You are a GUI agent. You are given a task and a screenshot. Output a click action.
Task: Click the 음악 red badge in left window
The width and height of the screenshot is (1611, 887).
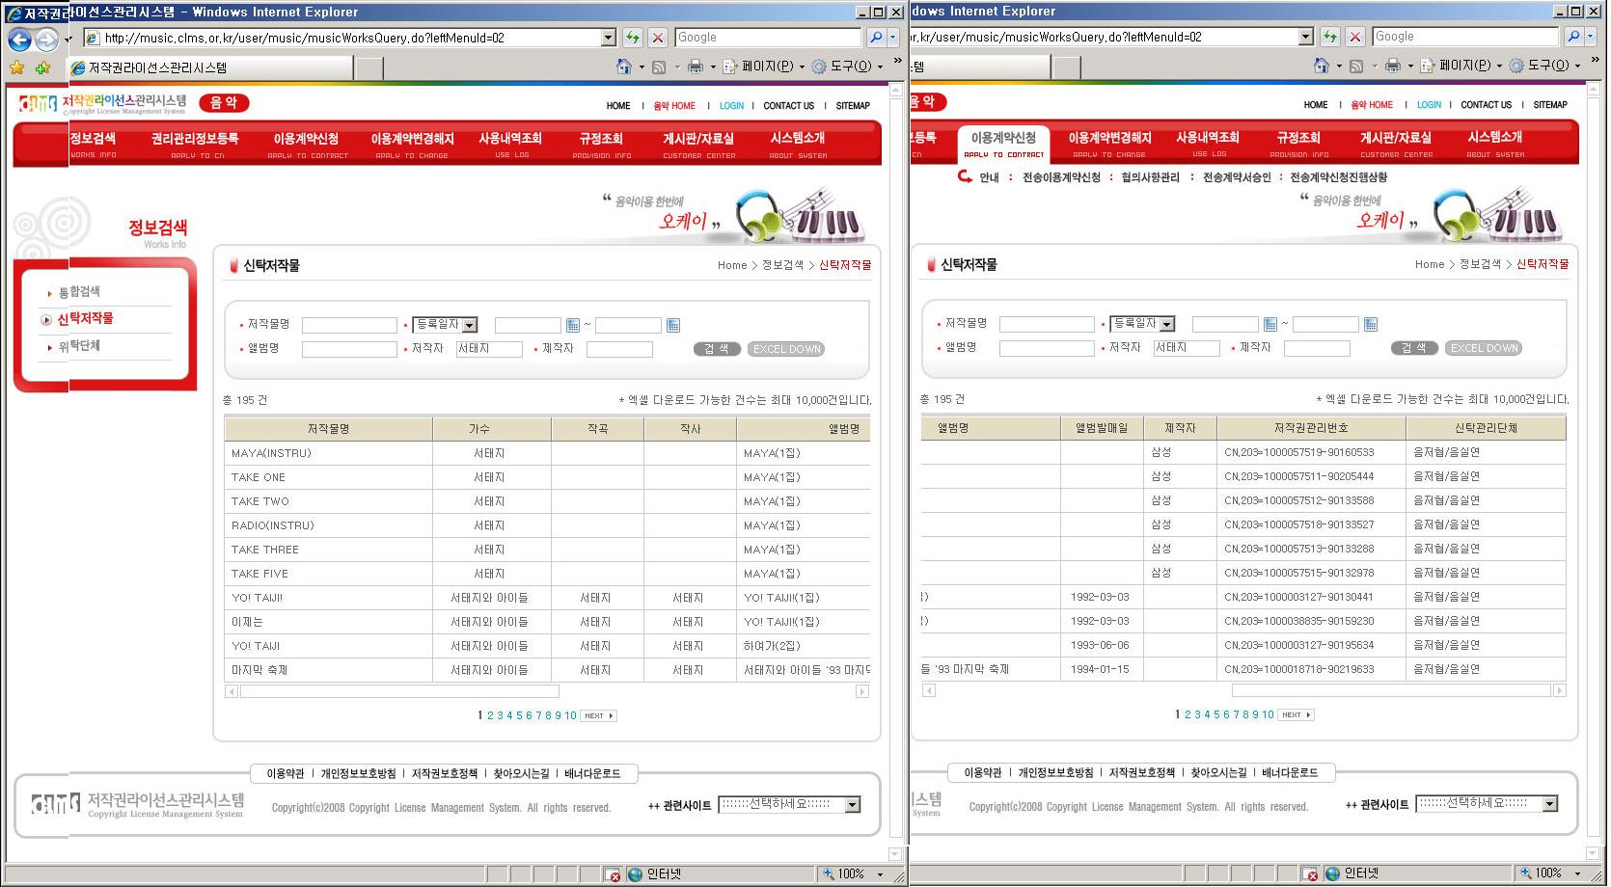coord(224,102)
